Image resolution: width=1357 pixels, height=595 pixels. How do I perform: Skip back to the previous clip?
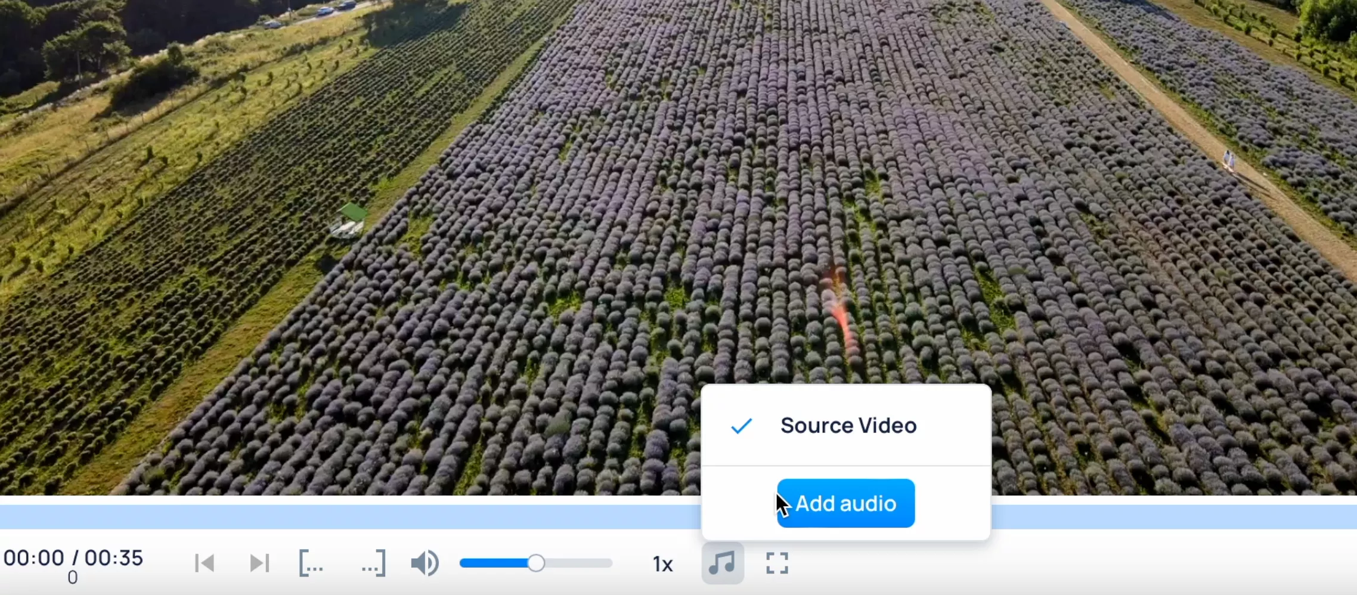(204, 563)
